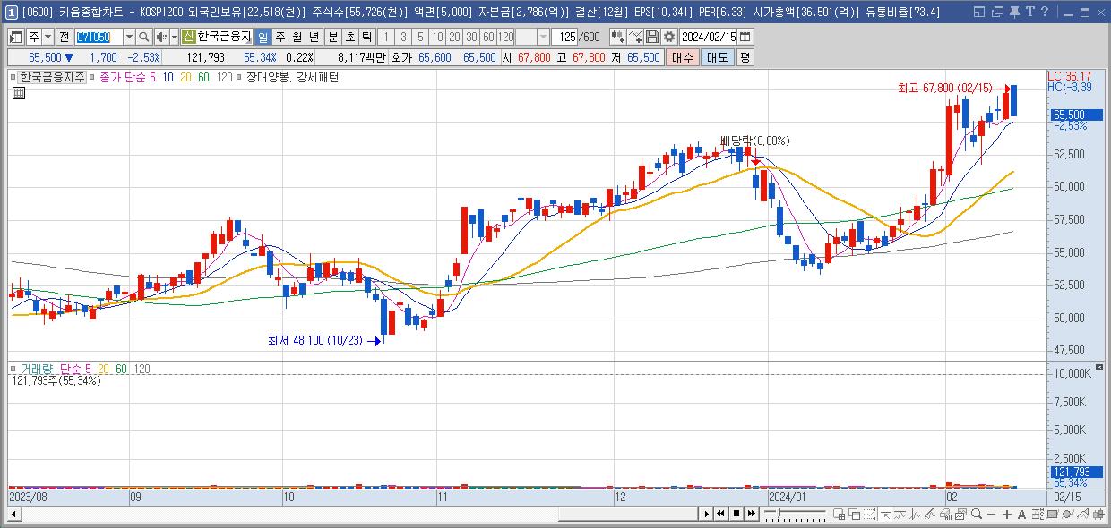Select the 주 weekly period toggle
The image size is (1111, 528).
pos(280,37)
